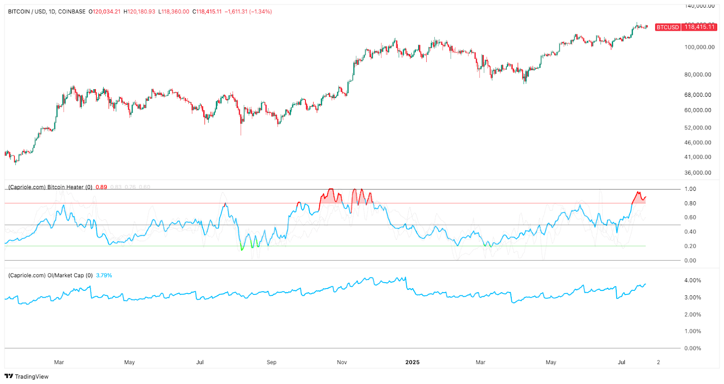Click the OI/Market Cap indicator legend
This screenshot has width=724, height=384.
pos(50,275)
